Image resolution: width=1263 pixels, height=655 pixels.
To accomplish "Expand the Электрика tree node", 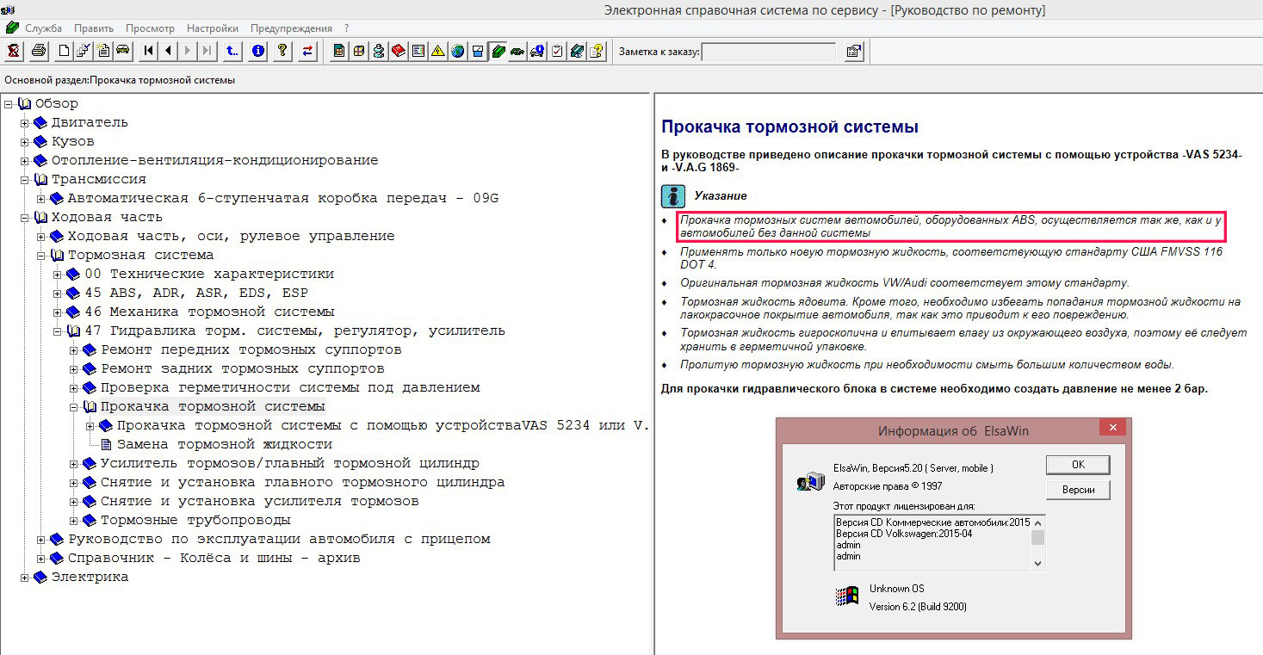I will pyautogui.click(x=25, y=578).
